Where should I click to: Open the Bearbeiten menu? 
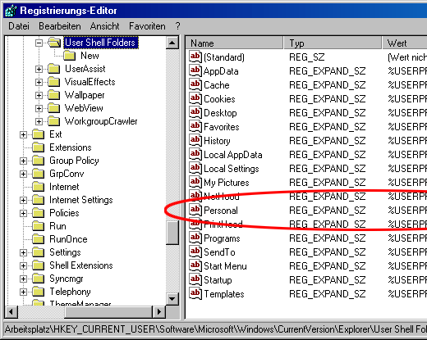tap(60, 26)
